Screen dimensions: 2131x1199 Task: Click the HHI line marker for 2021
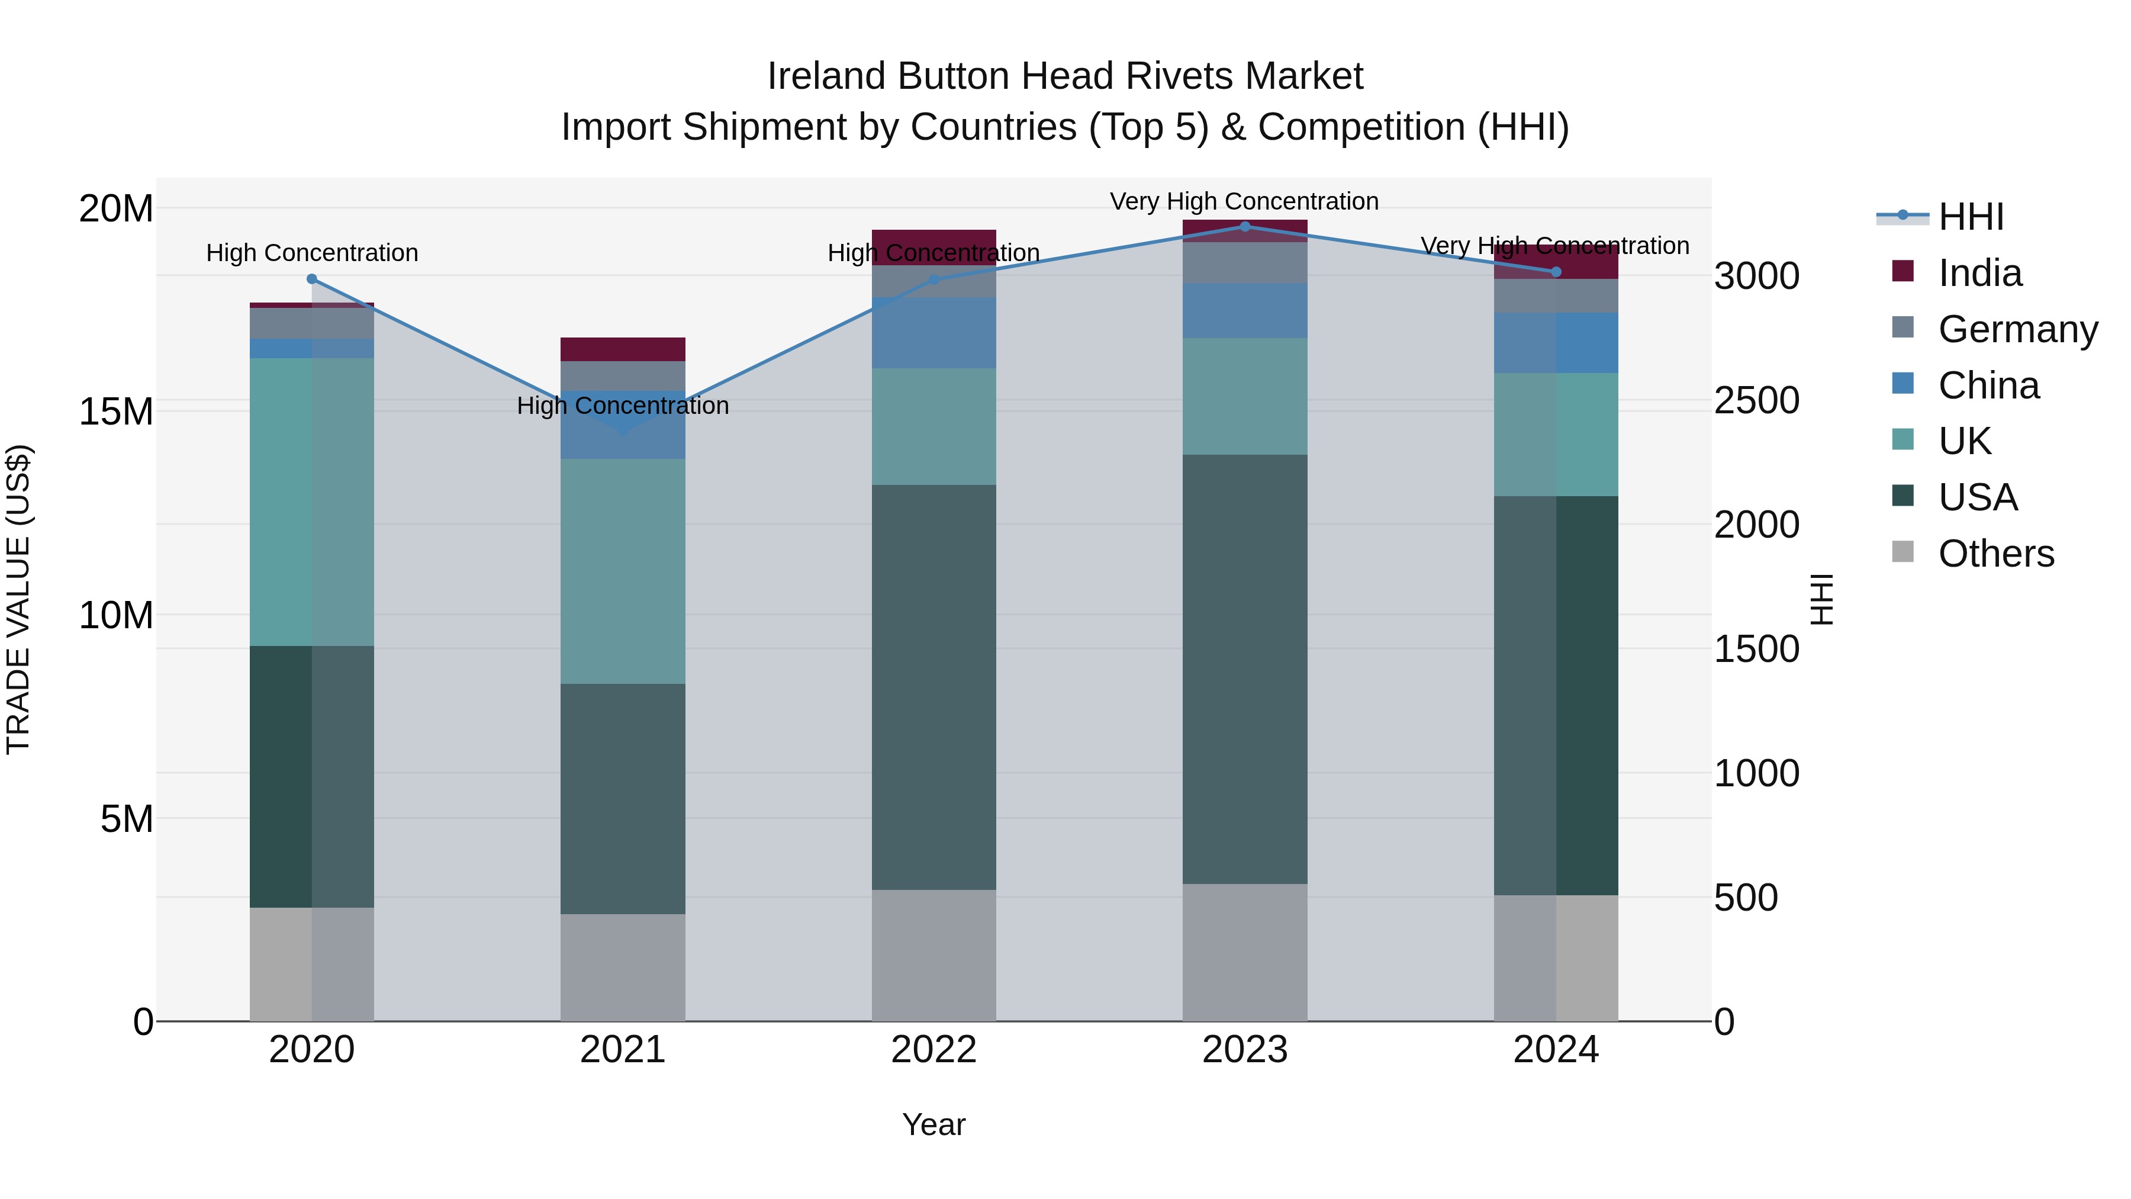(623, 431)
